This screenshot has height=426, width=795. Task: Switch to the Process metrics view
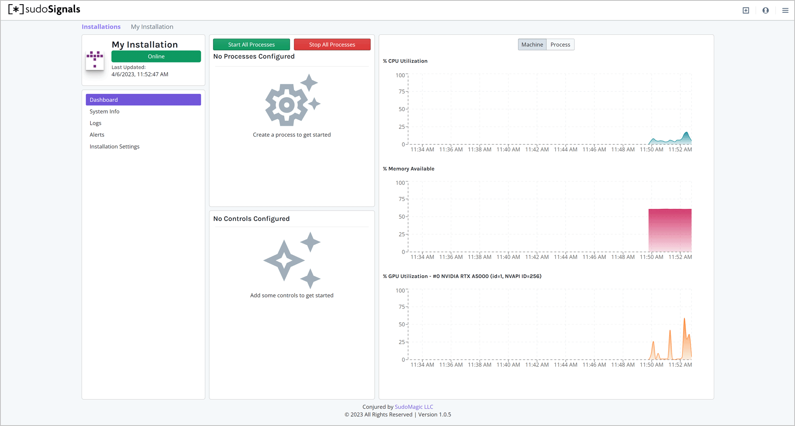pos(560,45)
